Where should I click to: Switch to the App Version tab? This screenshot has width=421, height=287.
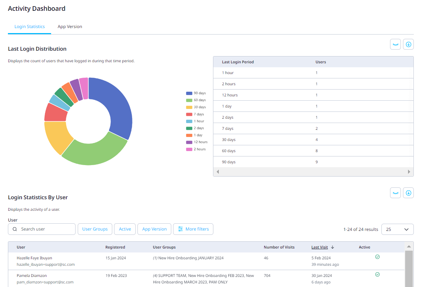pos(70,27)
